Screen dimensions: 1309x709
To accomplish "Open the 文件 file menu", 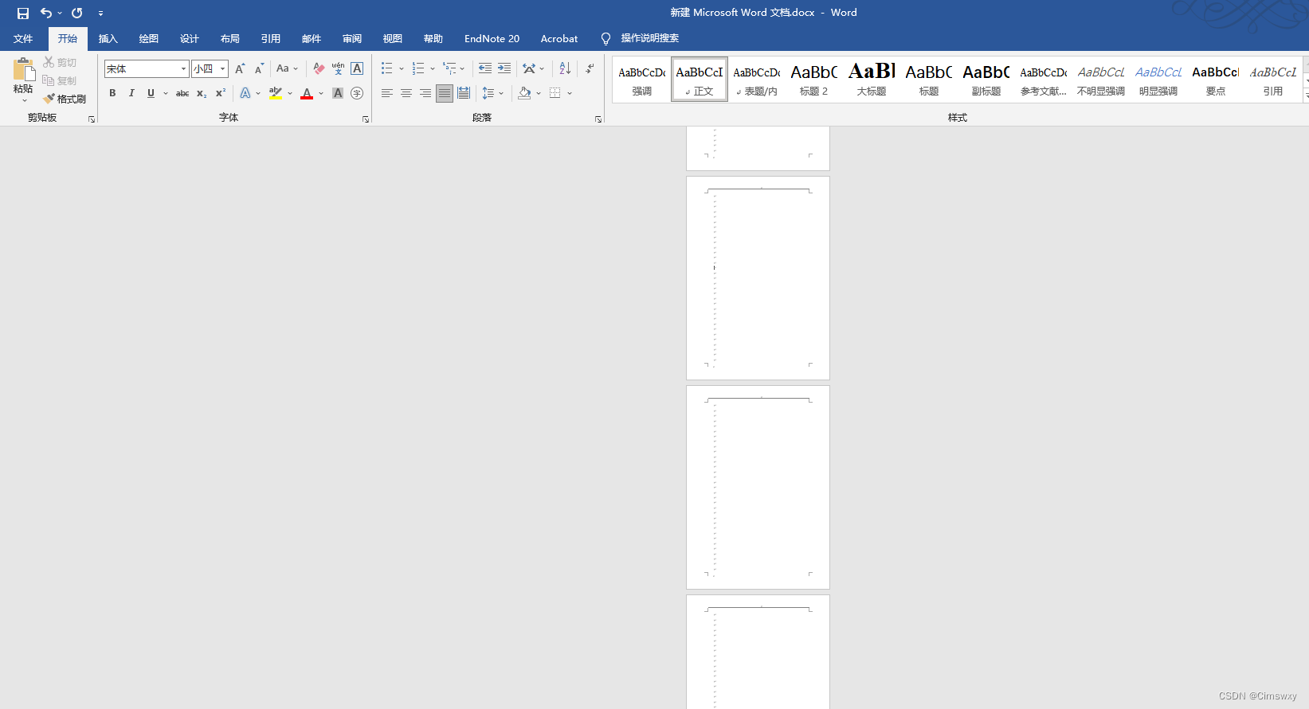I will [x=23, y=39].
